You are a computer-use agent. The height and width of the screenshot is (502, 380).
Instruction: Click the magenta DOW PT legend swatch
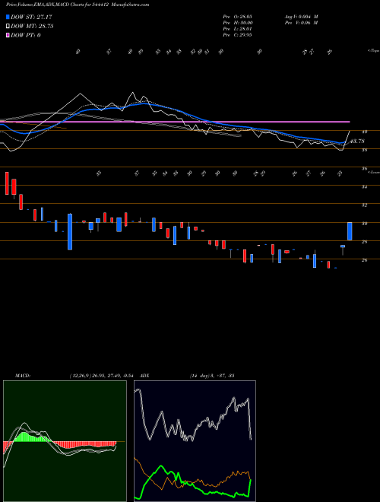pyautogui.click(x=8, y=35)
